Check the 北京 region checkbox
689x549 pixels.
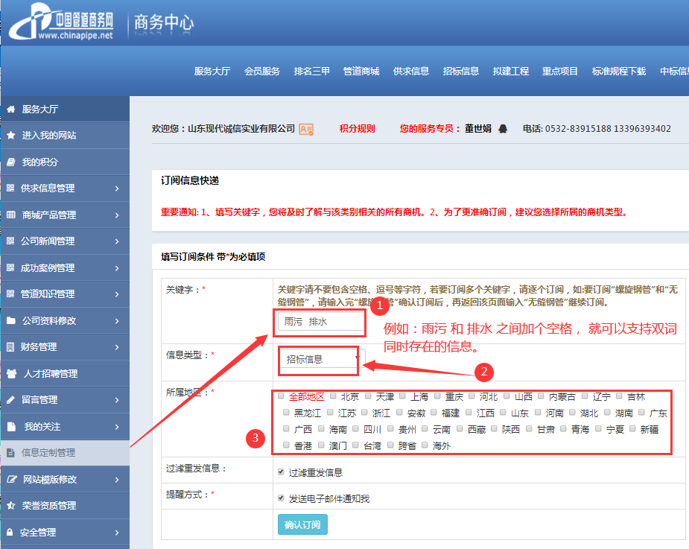[332, 396]
